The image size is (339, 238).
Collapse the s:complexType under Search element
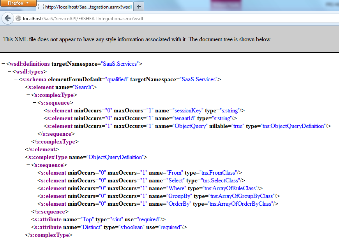coord(28,95)
